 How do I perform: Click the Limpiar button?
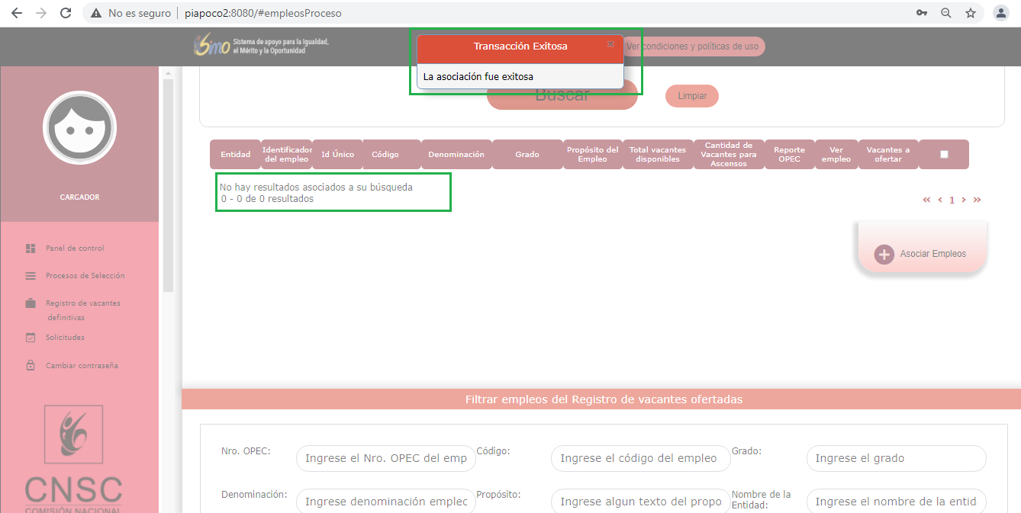(x=692, y=96)
